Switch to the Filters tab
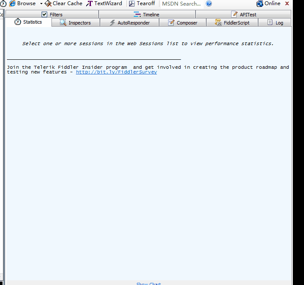This screenshot has width=304, height=285. pyautogui.click(x=52, y=14)
